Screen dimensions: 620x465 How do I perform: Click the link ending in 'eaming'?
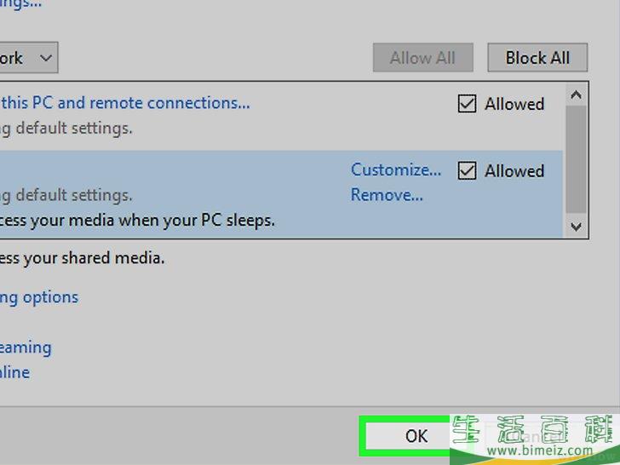click(26, 347)
